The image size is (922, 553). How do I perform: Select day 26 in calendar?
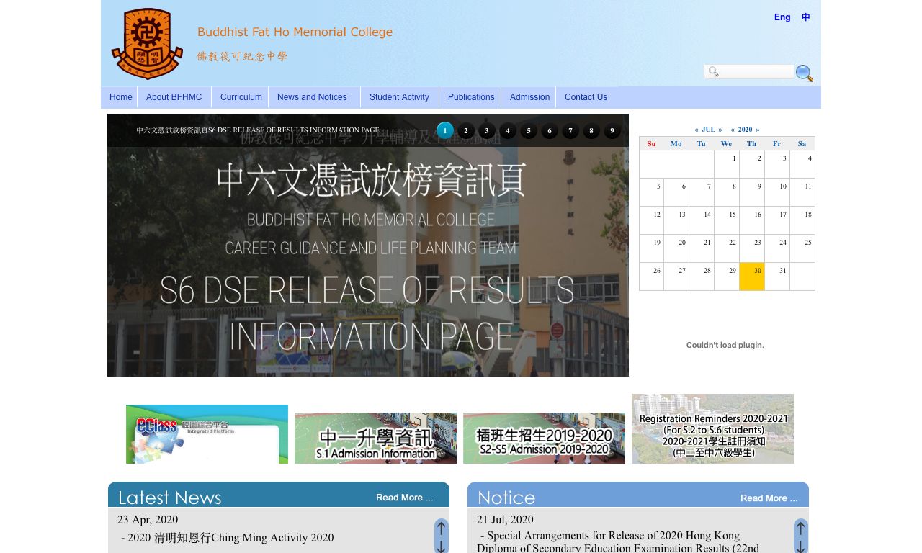pyautogui.click(x=651, y=276)
